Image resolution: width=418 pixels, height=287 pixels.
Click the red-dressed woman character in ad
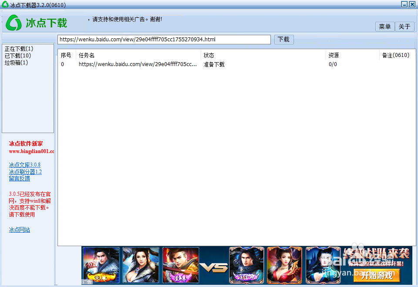(x=284, y=265)
